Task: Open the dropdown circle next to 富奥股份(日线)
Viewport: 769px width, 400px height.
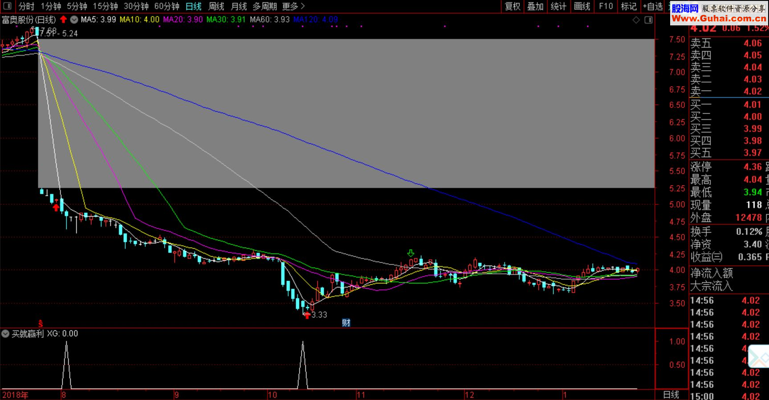Action: pos(74,20)
